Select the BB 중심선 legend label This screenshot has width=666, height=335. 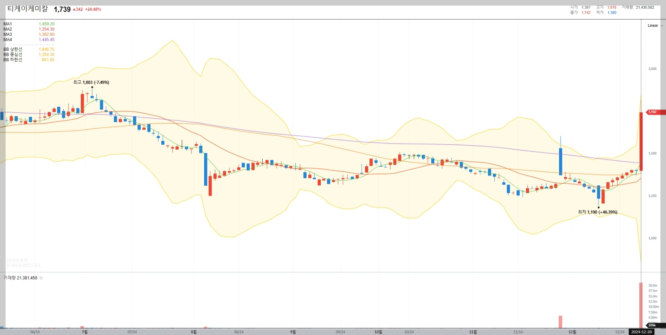click(x=13, y=54)
